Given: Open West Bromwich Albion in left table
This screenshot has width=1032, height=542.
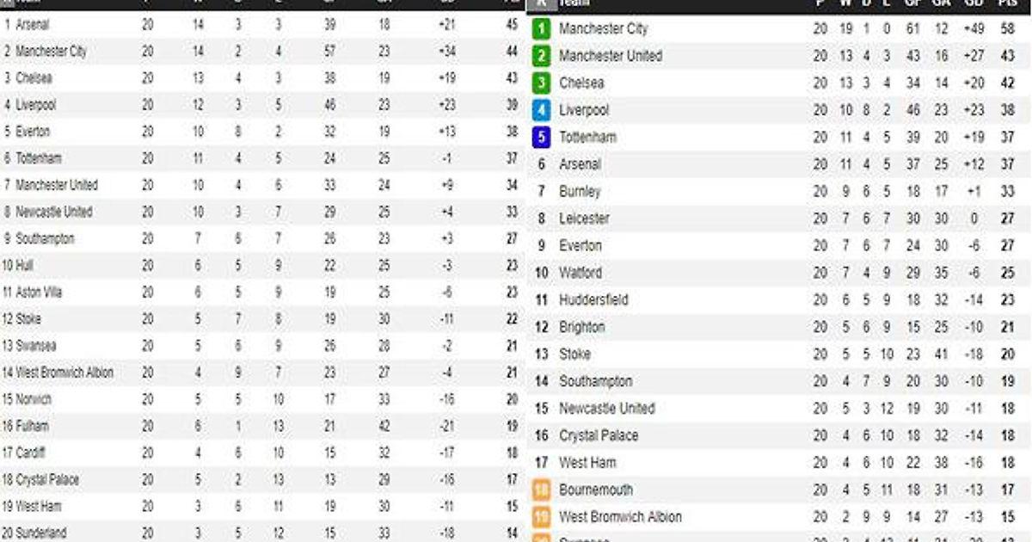Looking at the screenshot, I should point(64,373).
